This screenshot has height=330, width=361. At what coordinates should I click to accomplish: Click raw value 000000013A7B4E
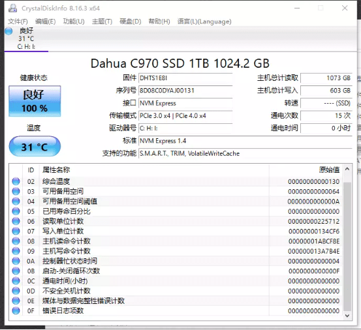313,251
